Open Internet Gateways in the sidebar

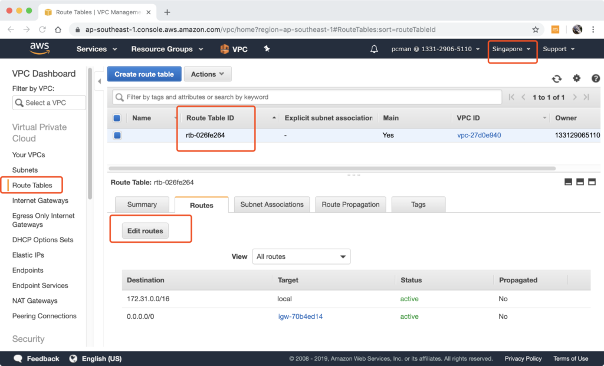pyautogui.click(x=40, y=200)
